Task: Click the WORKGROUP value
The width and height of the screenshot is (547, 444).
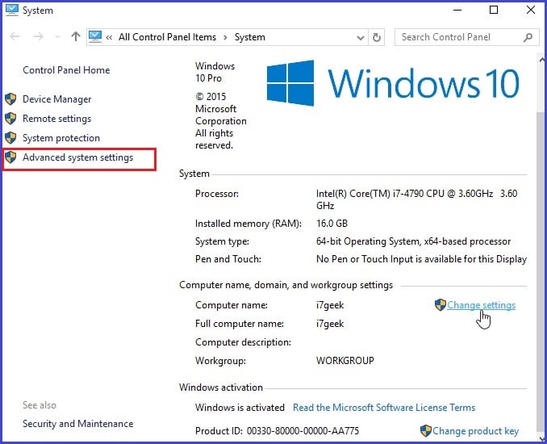Action: tap(345, 361)
